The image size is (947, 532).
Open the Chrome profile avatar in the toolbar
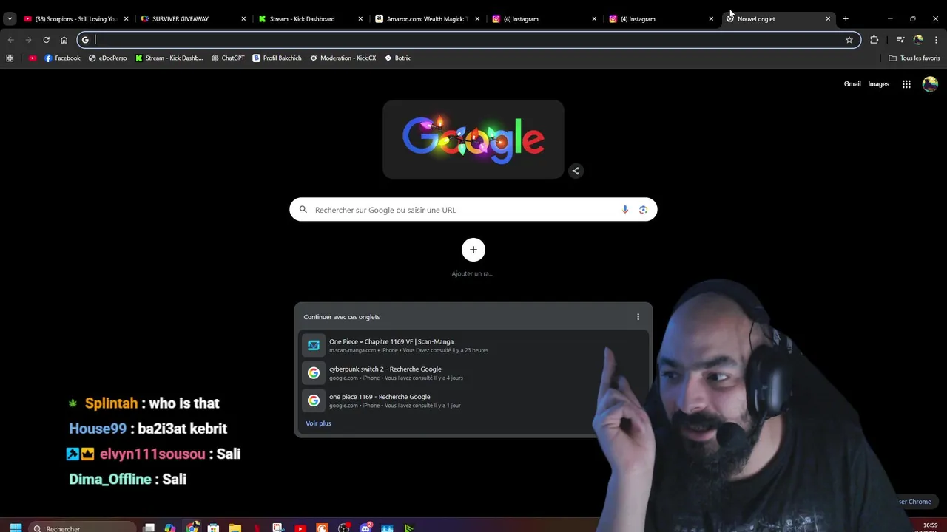(918, 40)
